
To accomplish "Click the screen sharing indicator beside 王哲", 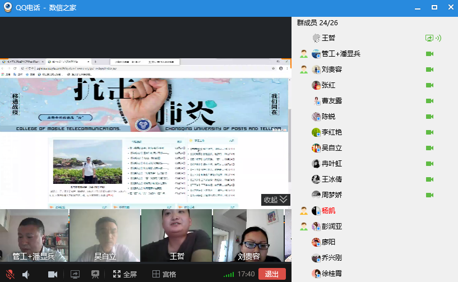I will click(433, 38).
